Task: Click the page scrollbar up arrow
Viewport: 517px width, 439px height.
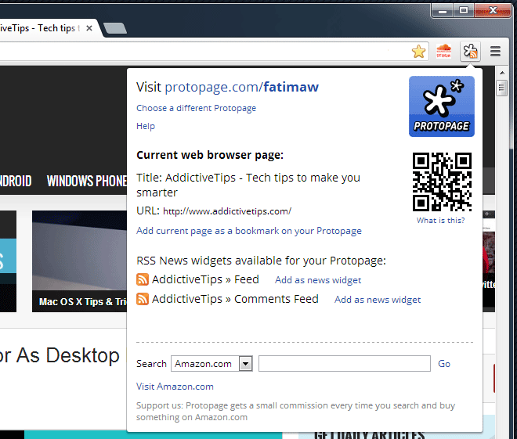Action: 502,73
